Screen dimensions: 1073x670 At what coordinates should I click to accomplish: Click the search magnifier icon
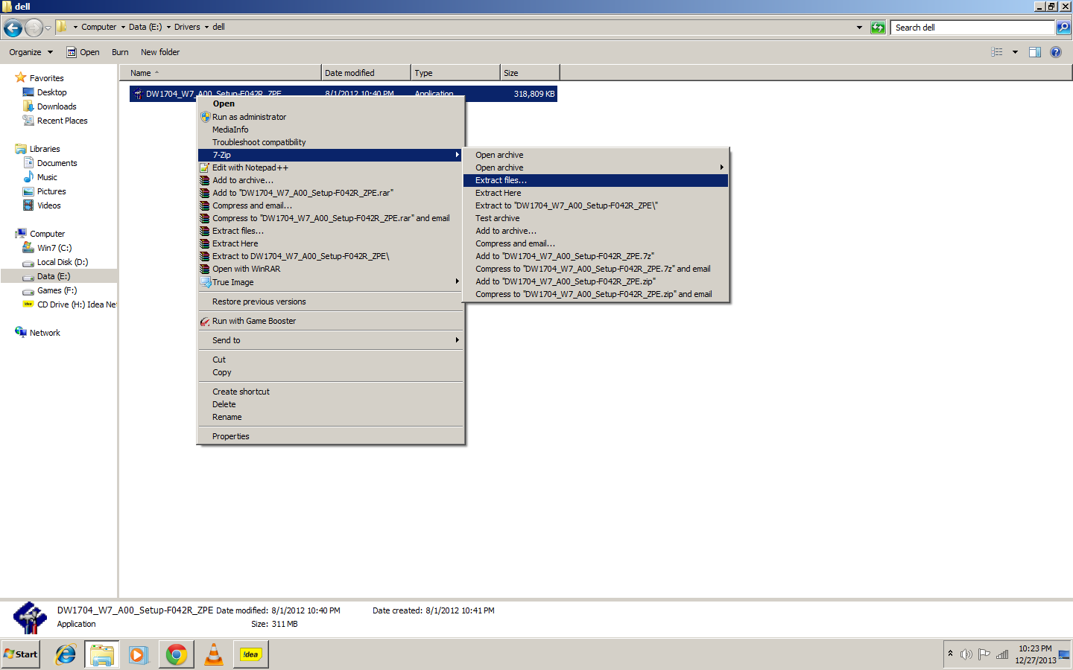(x=1063, y=28)
